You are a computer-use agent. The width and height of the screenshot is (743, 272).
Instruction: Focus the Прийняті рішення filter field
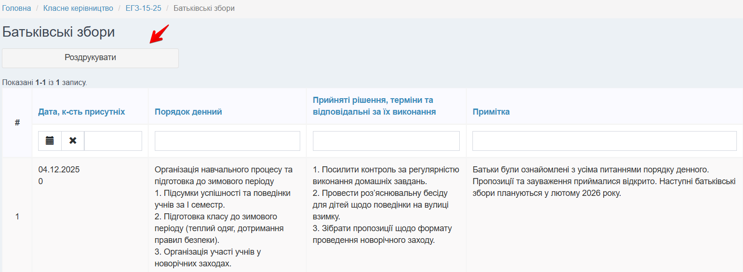tap(386, 141)
